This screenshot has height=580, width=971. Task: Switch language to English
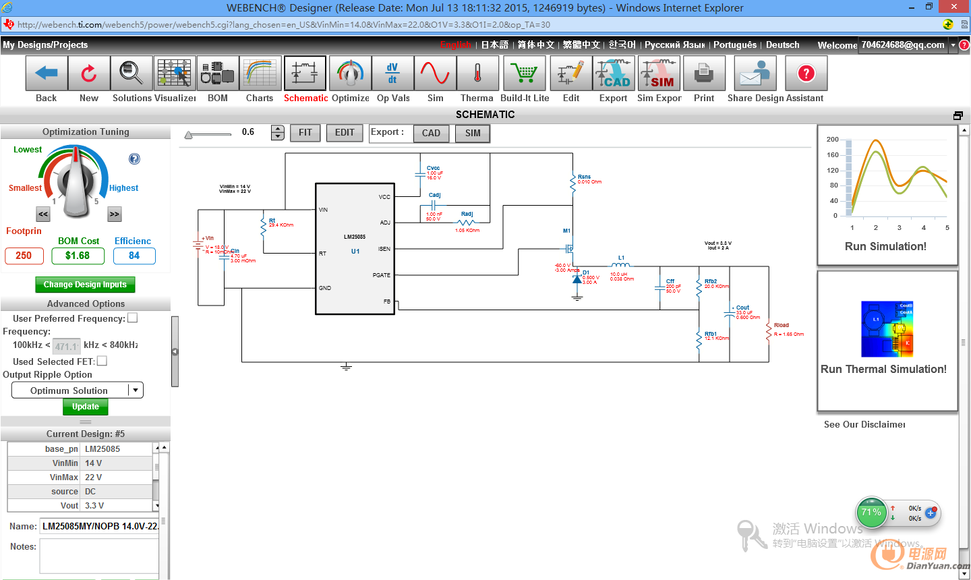pyautogui.click(x=456, y=45)
